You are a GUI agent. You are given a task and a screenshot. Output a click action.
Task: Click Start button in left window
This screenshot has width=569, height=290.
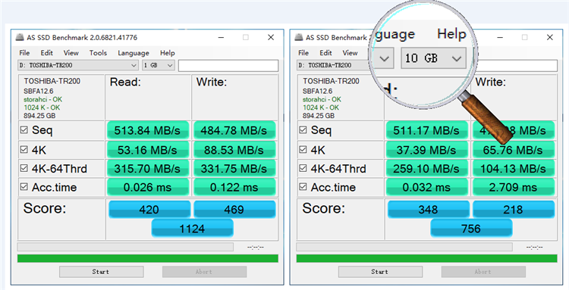pos(101,272)
